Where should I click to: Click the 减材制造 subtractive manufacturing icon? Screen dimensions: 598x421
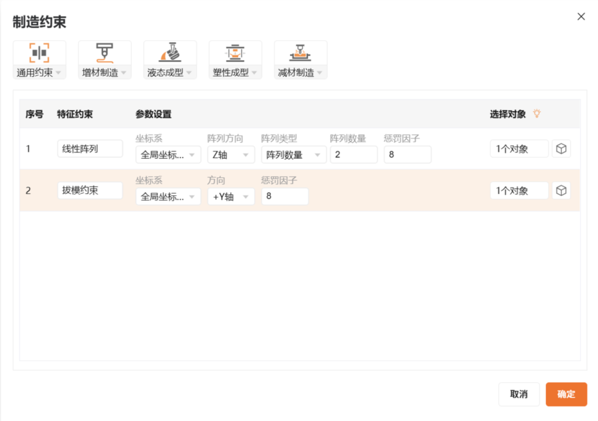(300, 53)
